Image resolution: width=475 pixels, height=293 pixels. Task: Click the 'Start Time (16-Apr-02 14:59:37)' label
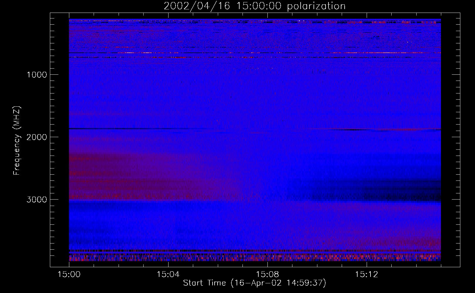coord(255,283)
